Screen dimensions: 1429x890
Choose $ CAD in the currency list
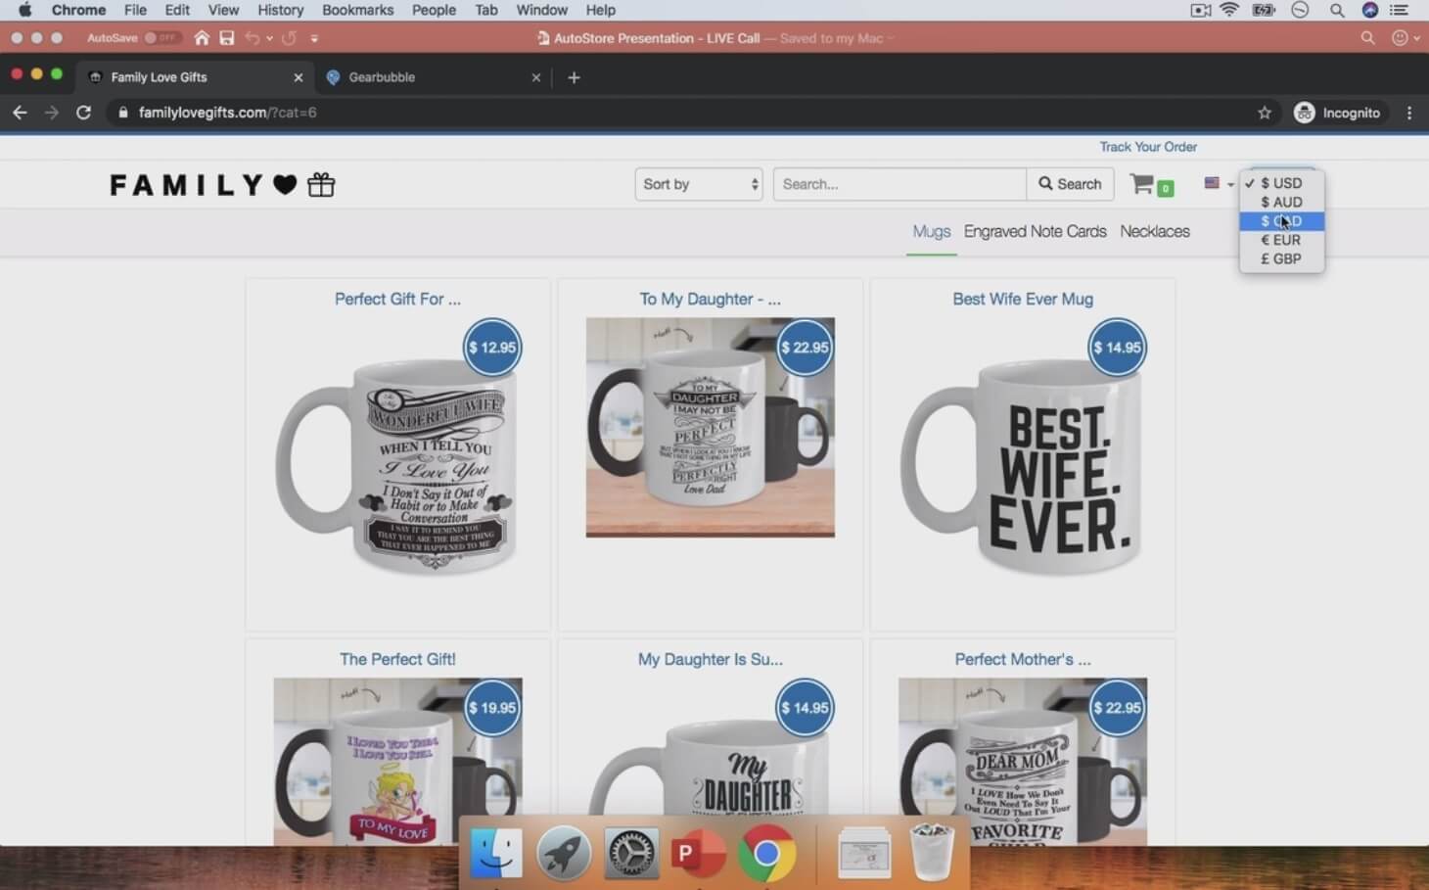pyautogui.click(x=1281, y=221)
